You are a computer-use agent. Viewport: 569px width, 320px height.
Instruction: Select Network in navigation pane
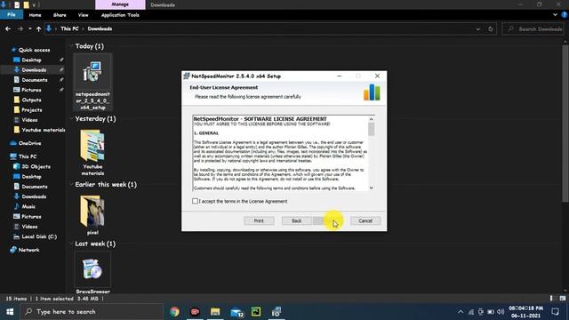coord(28,250)
